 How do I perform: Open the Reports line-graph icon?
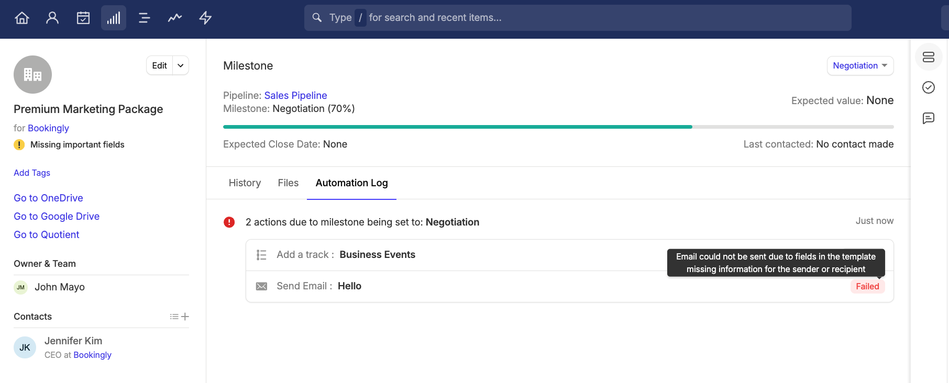pyautogui.click(x=175, y=18)
